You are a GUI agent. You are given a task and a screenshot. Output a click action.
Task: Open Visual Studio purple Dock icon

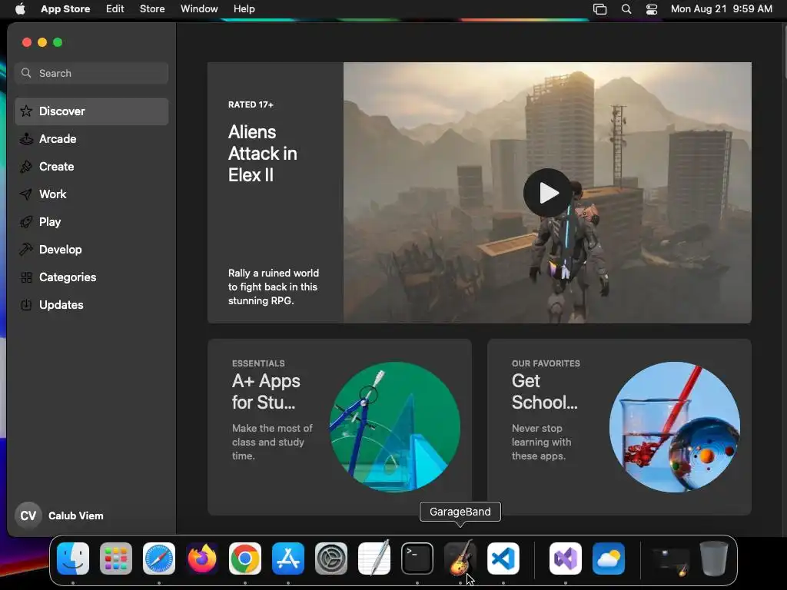[566, 559]
